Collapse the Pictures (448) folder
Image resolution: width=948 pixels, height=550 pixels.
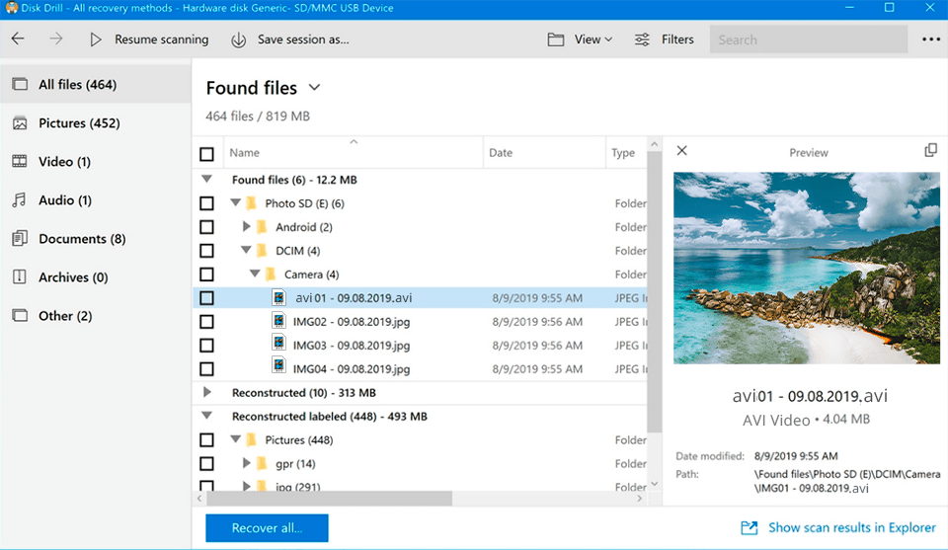pyautogui.click(x=236, y=438)
